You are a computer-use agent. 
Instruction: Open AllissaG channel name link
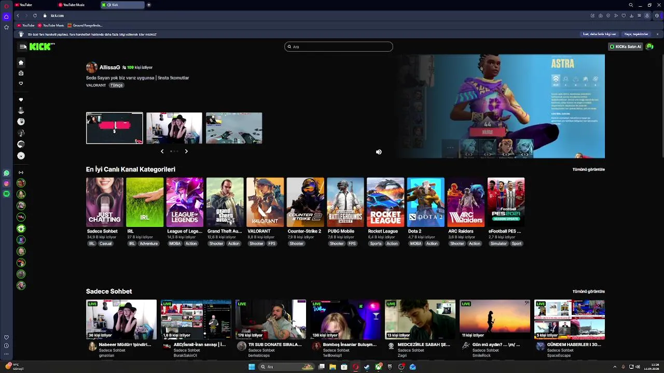109,67
